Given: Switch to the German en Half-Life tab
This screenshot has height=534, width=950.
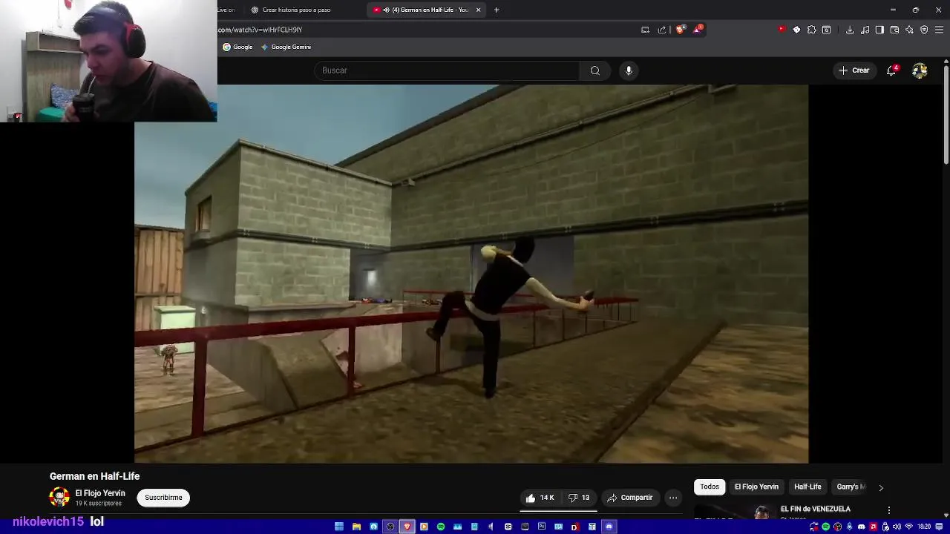Looking at the screenshot, I should (x=427, y=10).
